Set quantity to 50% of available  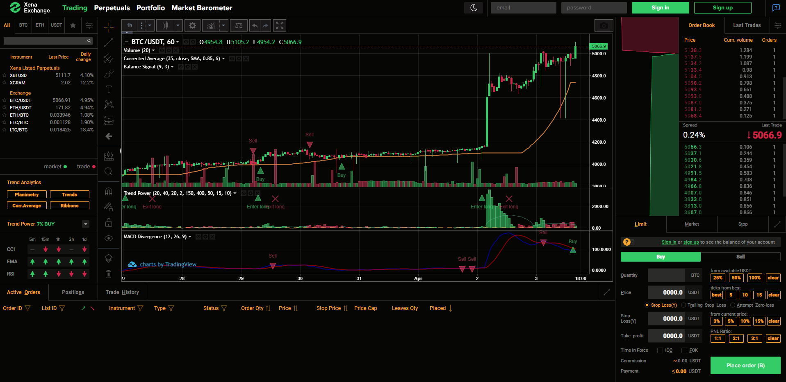click(736, 278)
